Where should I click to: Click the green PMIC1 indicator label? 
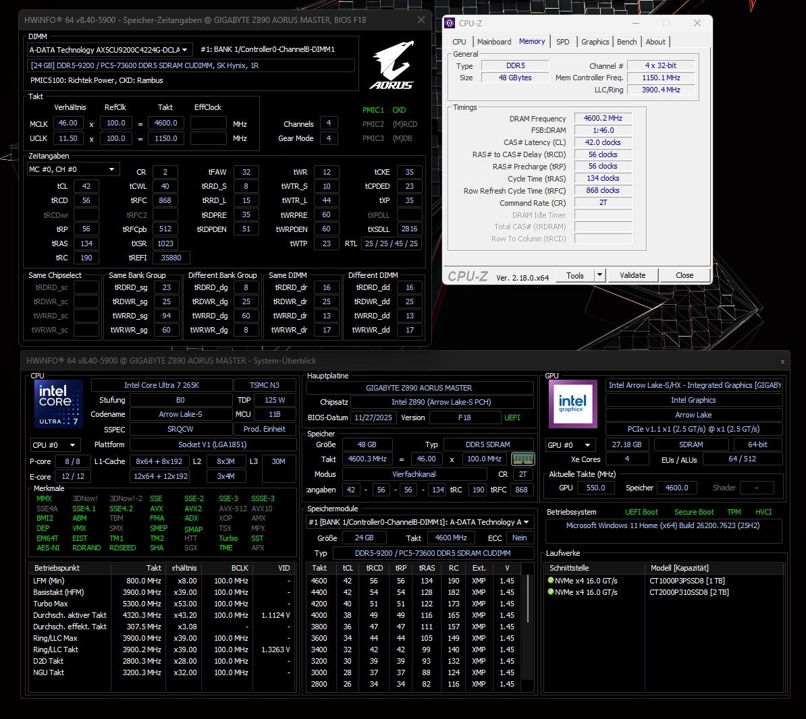(x=373, y=110)
